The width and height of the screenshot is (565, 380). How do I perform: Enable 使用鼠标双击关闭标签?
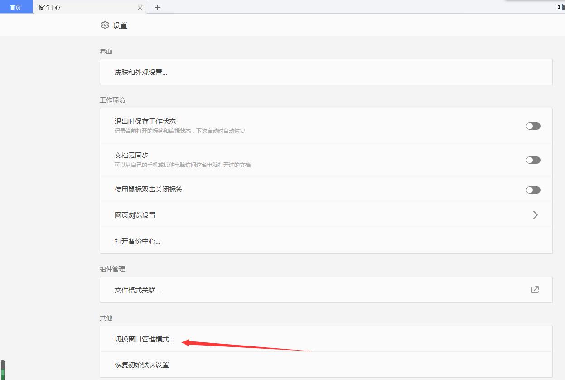[x=533, y=190]
